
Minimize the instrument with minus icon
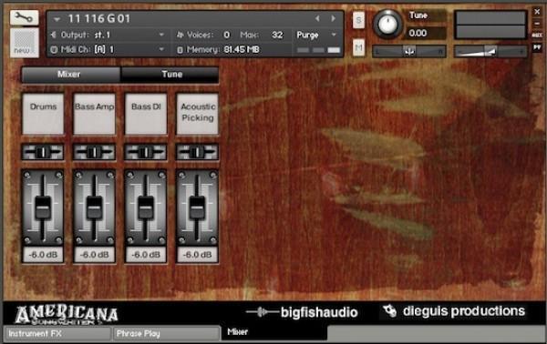coord(537,24)
